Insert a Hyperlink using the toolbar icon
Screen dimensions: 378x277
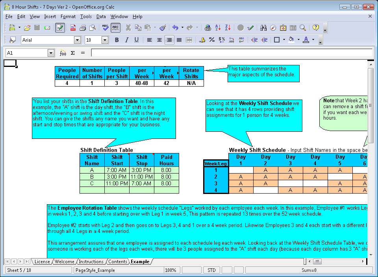click(208, 28)
